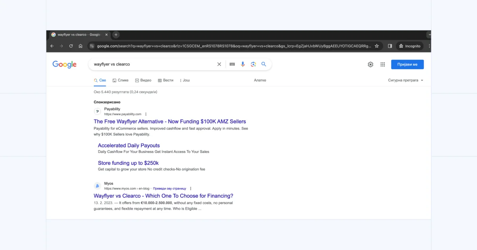Open the Incognito profile button

pyautogui.click(x=410, y=46)
